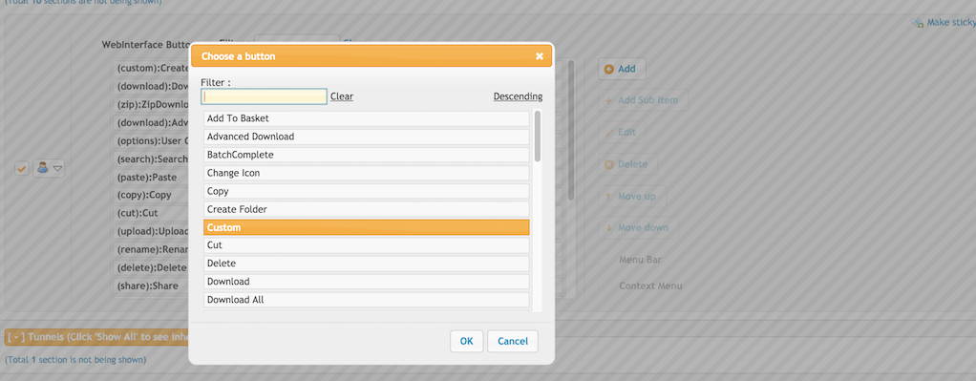Select Custom in the button list
Viewport: 976px width, 381px height.
(x=367, y=228)
